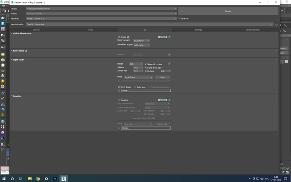Click the Render button
291x182 pixels.
pos(228,11)
